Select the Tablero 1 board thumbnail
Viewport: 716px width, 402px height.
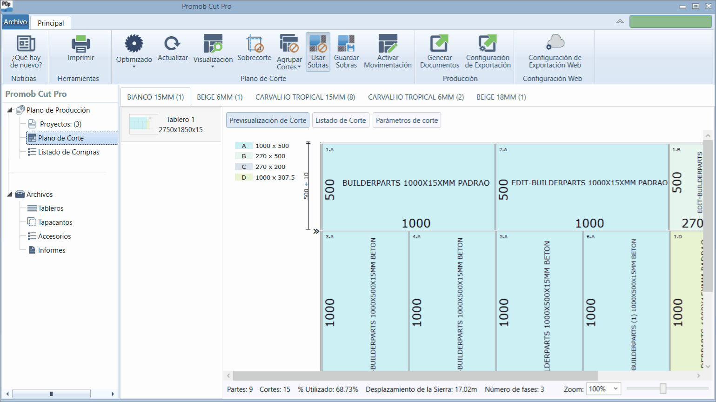[x=143, y=124]
